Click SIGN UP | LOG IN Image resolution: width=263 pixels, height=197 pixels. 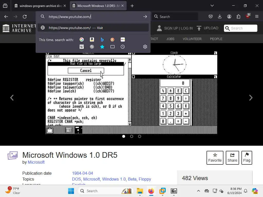pyautogui.click(x=175, y=28)
